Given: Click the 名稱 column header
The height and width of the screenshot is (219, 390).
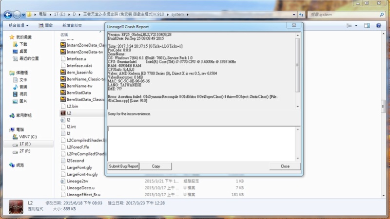Looking at the screenshot, I should 64,35.
